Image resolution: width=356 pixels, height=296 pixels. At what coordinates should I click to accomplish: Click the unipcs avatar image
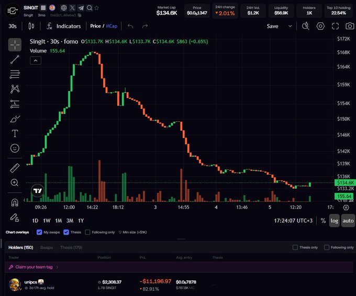tap(15, 284)
